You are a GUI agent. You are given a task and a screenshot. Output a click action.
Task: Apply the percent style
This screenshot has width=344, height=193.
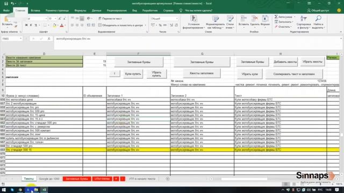pyautogui.click(x=160, y=25)
